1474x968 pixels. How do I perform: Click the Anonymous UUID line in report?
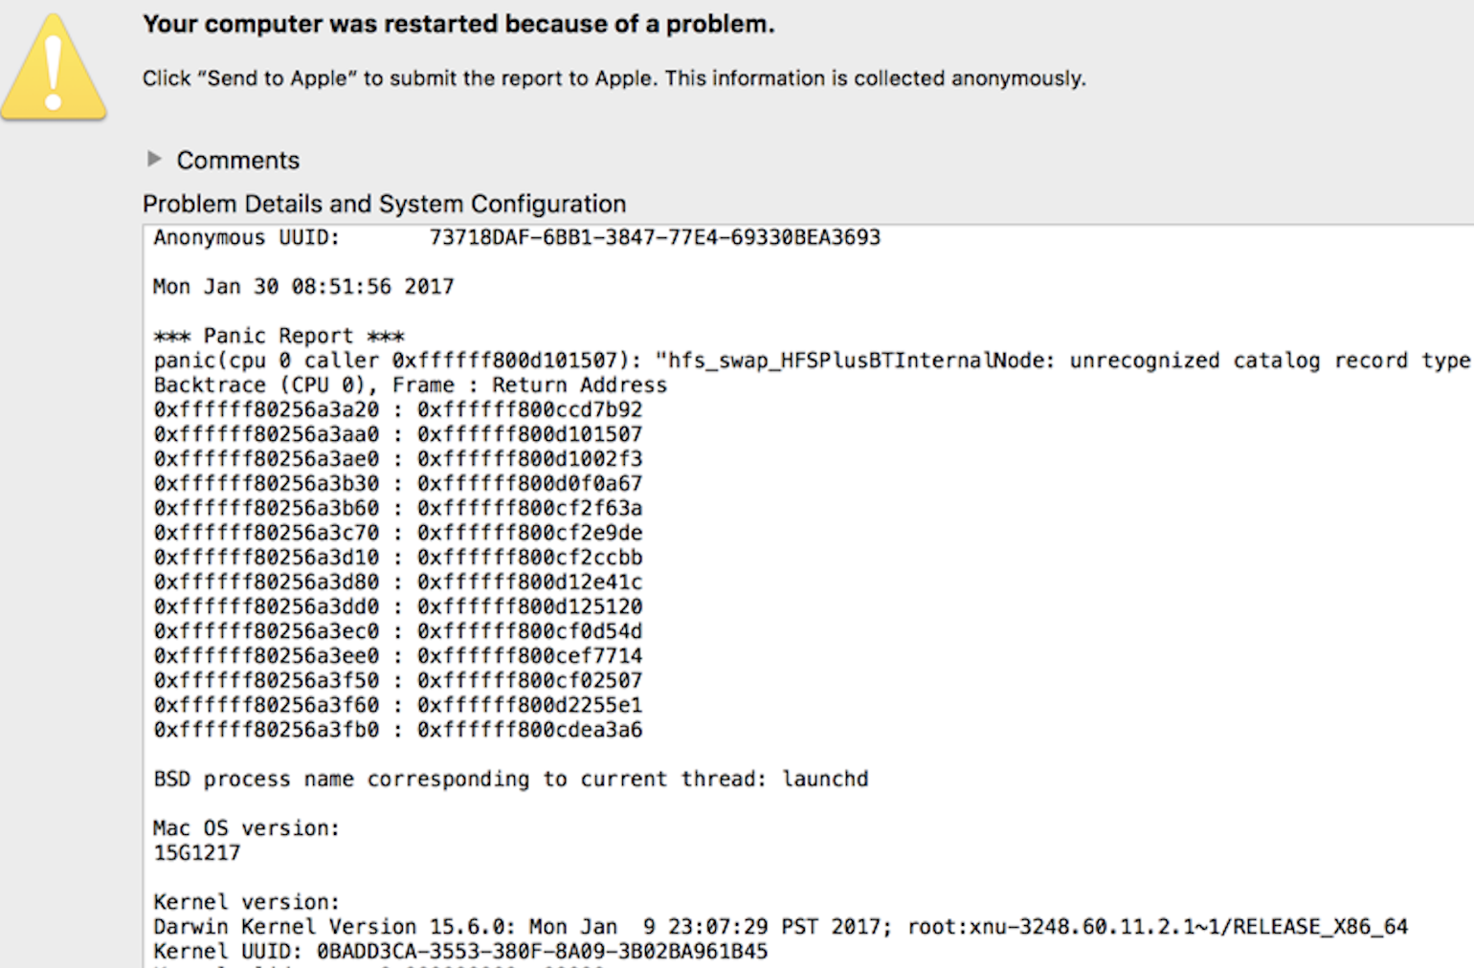(x=517, y=237)
